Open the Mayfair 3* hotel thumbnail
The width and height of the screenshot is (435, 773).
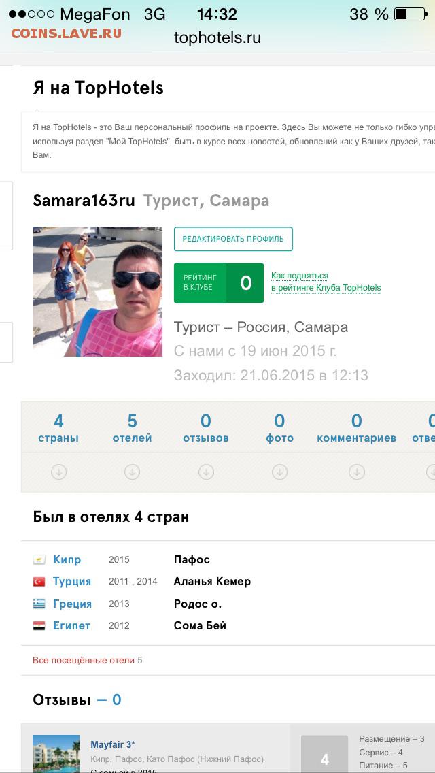56,754
